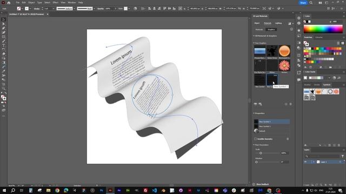Screen dimensions: 346x194
Task: Click the Share button
Action: click(x=303, y=3)
